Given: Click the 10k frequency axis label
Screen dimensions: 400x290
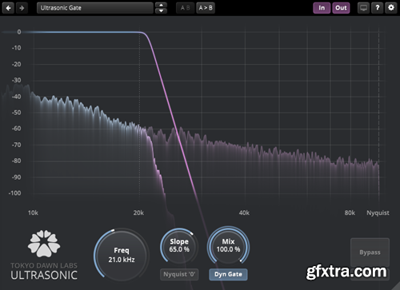Looking at the screenshot, I should [33, 213].
